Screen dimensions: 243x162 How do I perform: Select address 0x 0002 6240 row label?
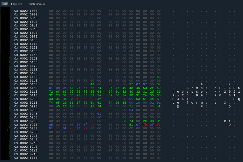[26, 114]
